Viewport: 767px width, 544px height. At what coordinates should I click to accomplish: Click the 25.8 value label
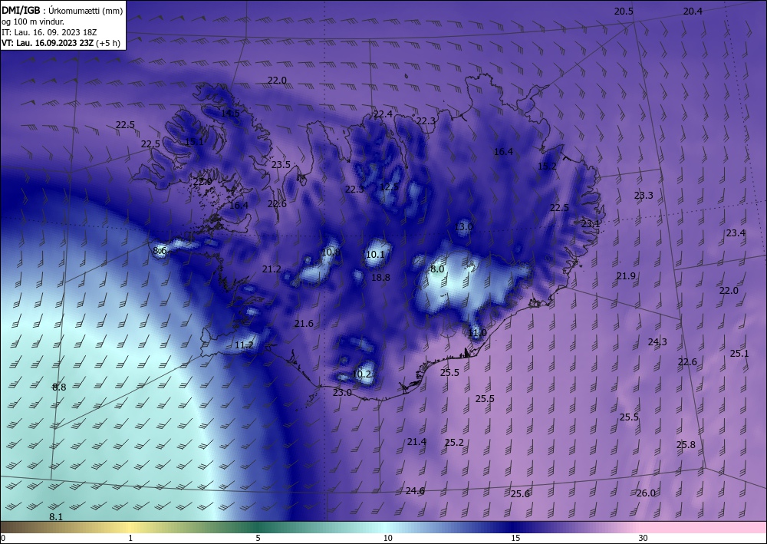tap(686, 445)
